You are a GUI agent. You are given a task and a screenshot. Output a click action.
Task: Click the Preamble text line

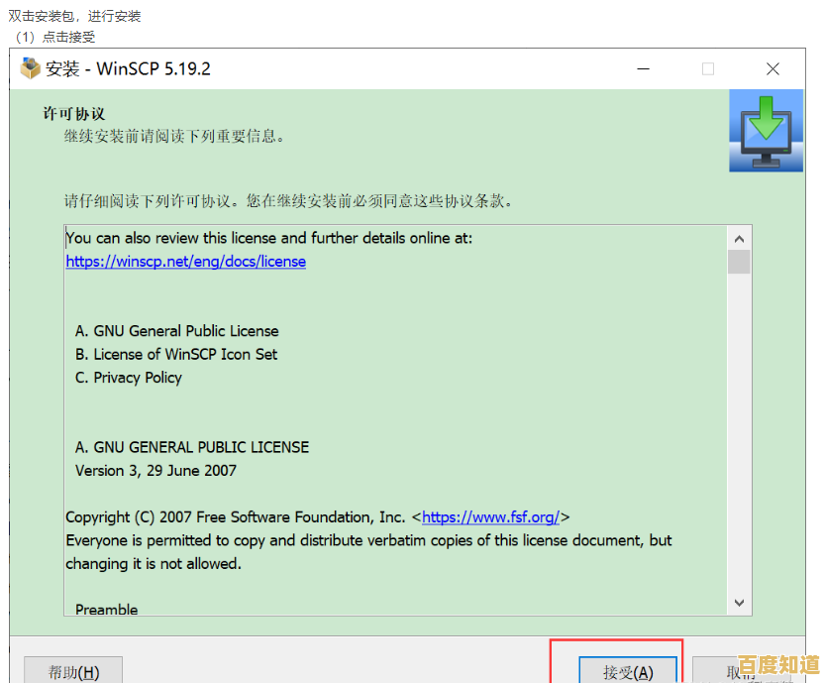tap(105, 609)
